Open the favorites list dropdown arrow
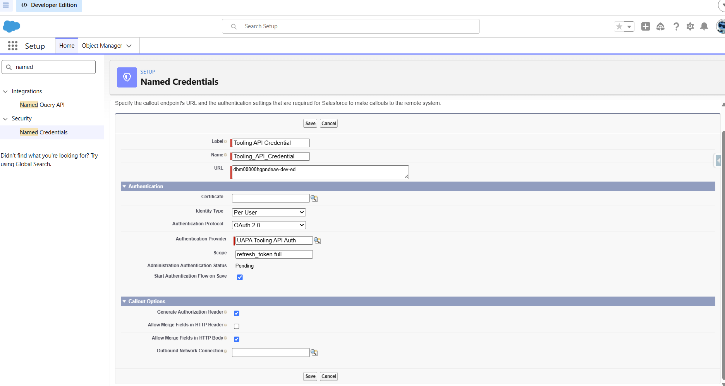Screen dimensions: 725x386 pyautogui.click(x=629, y=26)
